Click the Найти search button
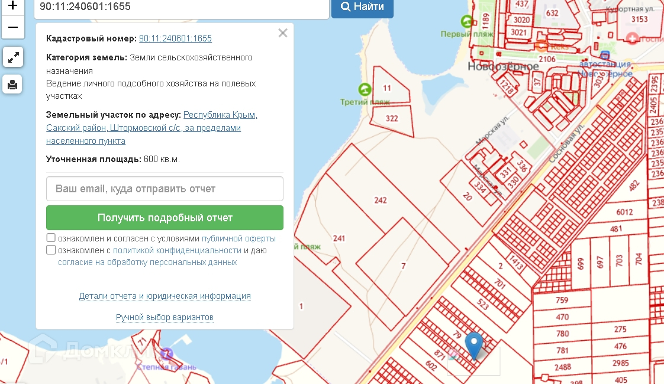Viewport: 664px width, 384px height. 363,7
